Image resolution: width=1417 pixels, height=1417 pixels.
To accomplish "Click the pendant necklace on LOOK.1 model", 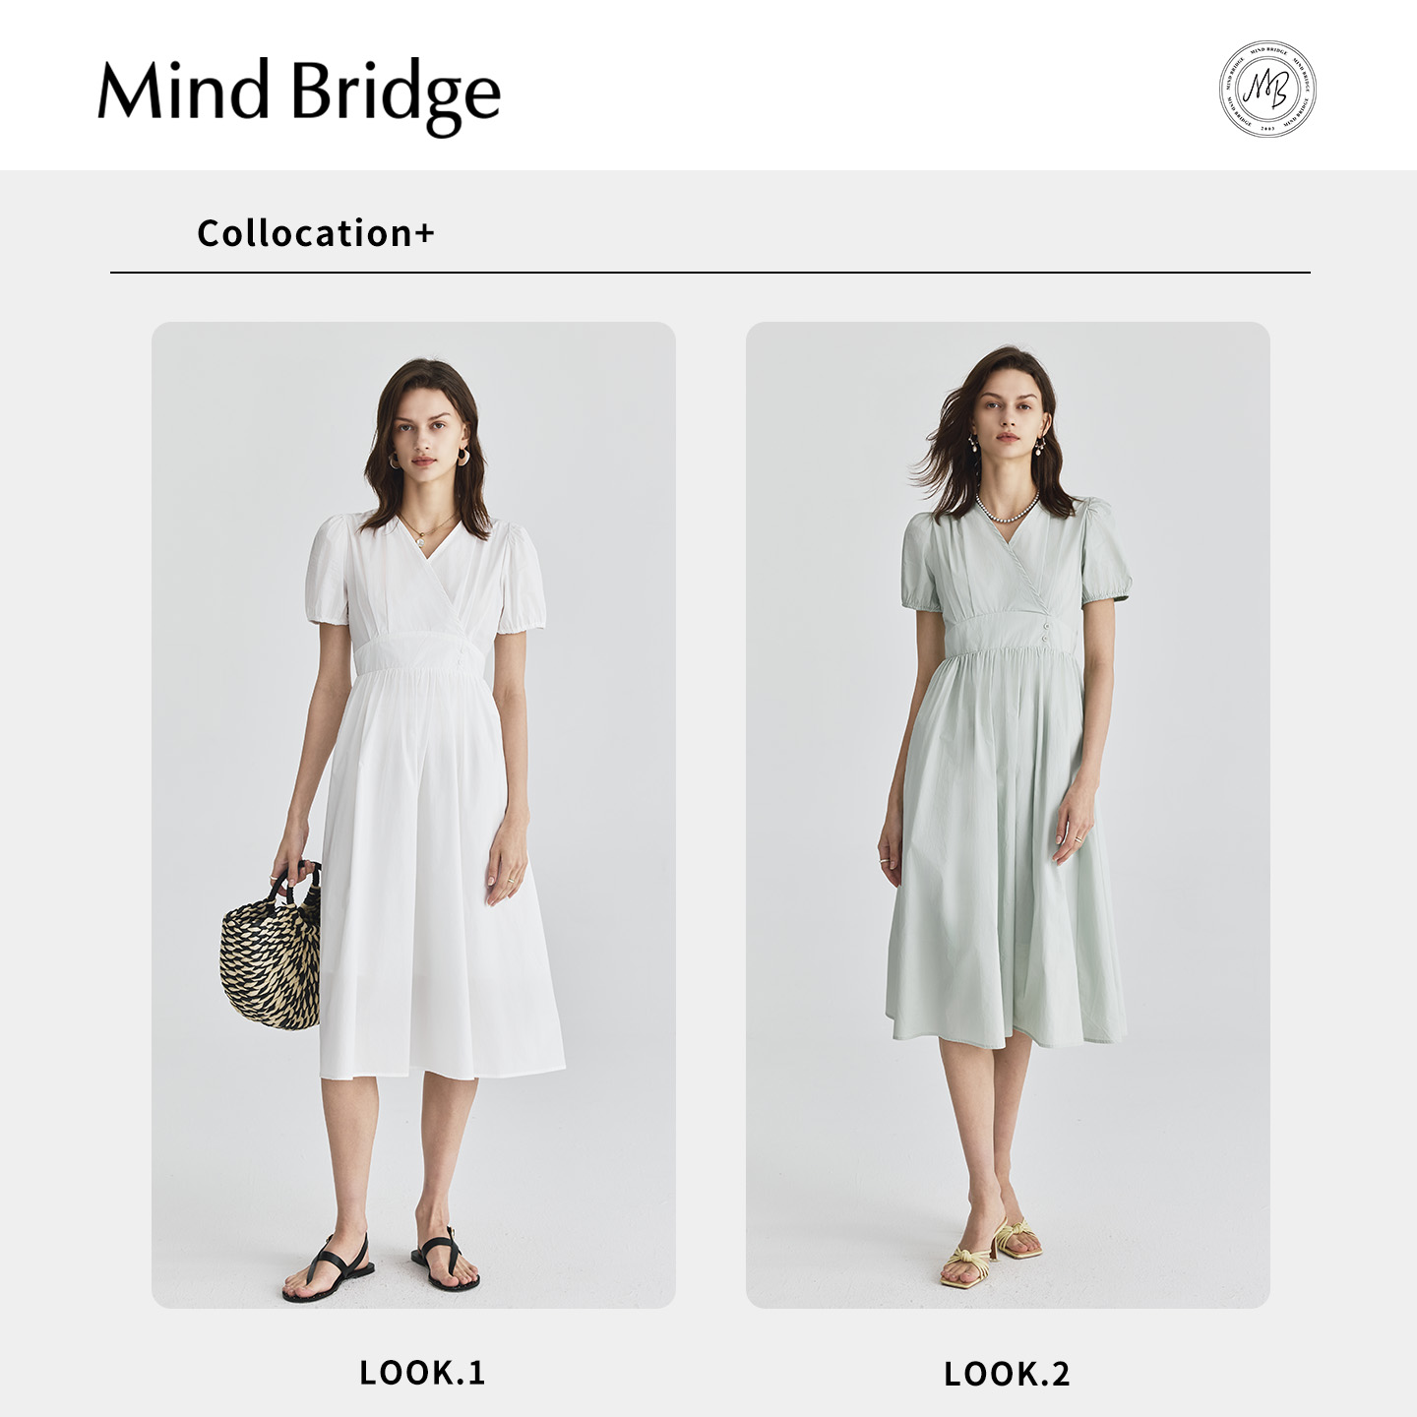I will coord(423,529).
